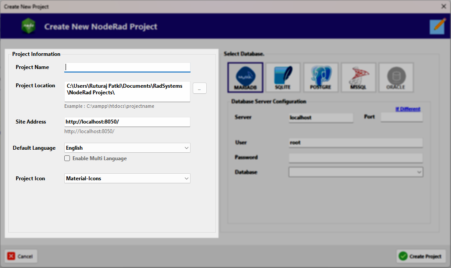Click the User field containing root

[x=356, y=143]
